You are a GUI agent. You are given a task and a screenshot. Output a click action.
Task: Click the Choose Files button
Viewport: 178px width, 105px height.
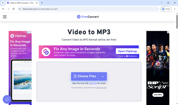(x=85, y=76)
